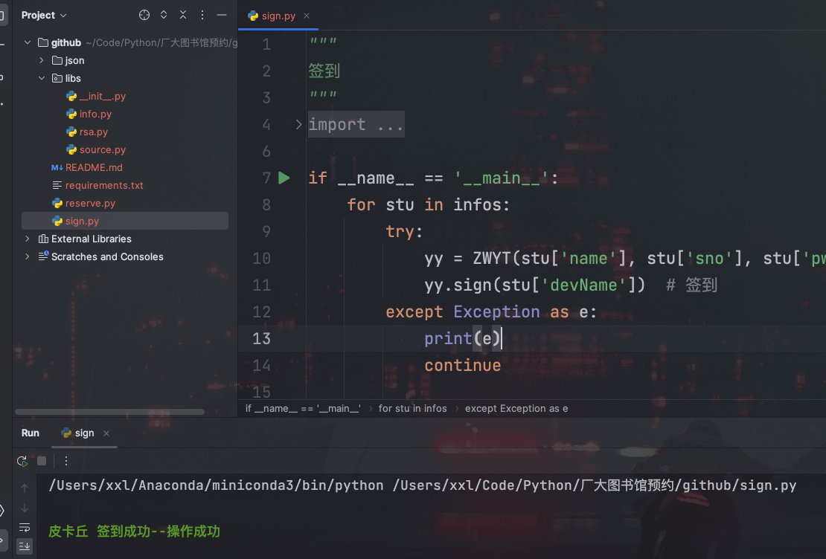This screenshot has width=826, height=559.
Task: Select breadcrumb except Exception as e
Action: (516, 408)
